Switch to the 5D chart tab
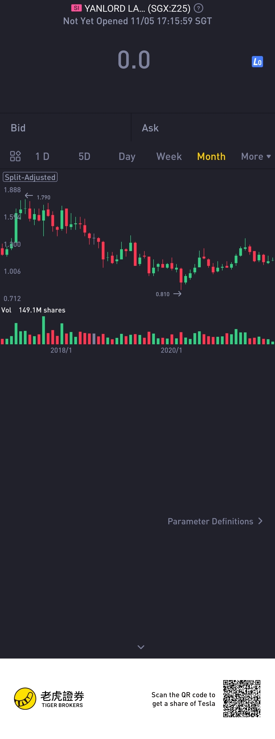Screen dimensions: 275x739 coord(84,156)
